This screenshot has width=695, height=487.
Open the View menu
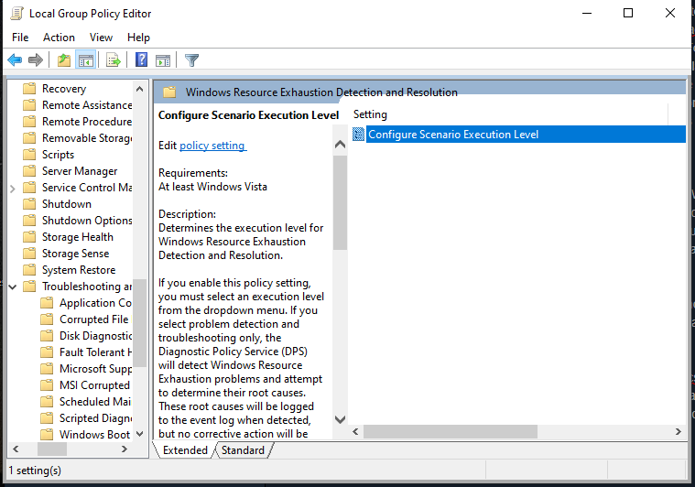pos(101,38)
